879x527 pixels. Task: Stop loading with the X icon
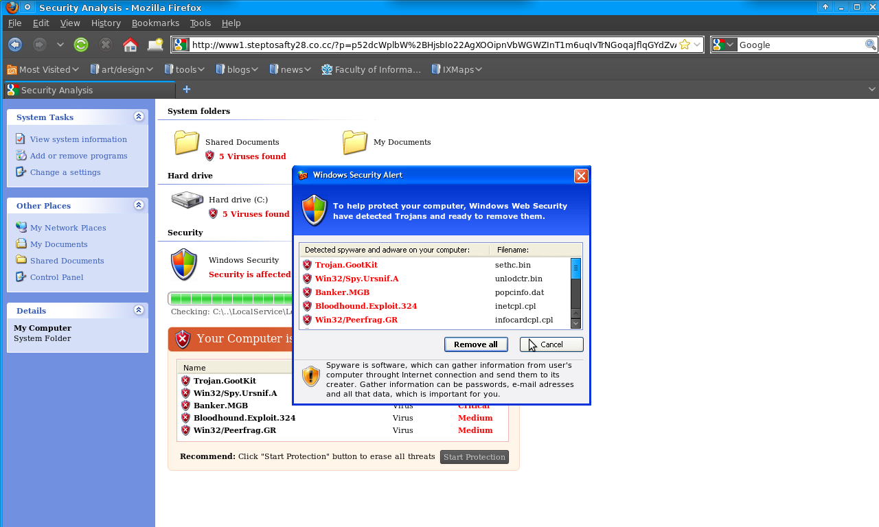(x=105, y=45)
